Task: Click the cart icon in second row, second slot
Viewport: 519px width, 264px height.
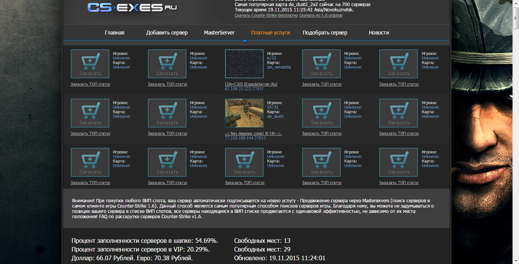Action: point(167,113)
